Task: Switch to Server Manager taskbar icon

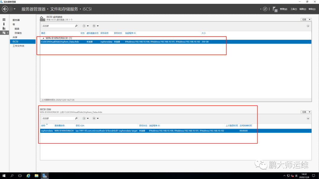Action: pyautogui.click(x=45, y=176)
